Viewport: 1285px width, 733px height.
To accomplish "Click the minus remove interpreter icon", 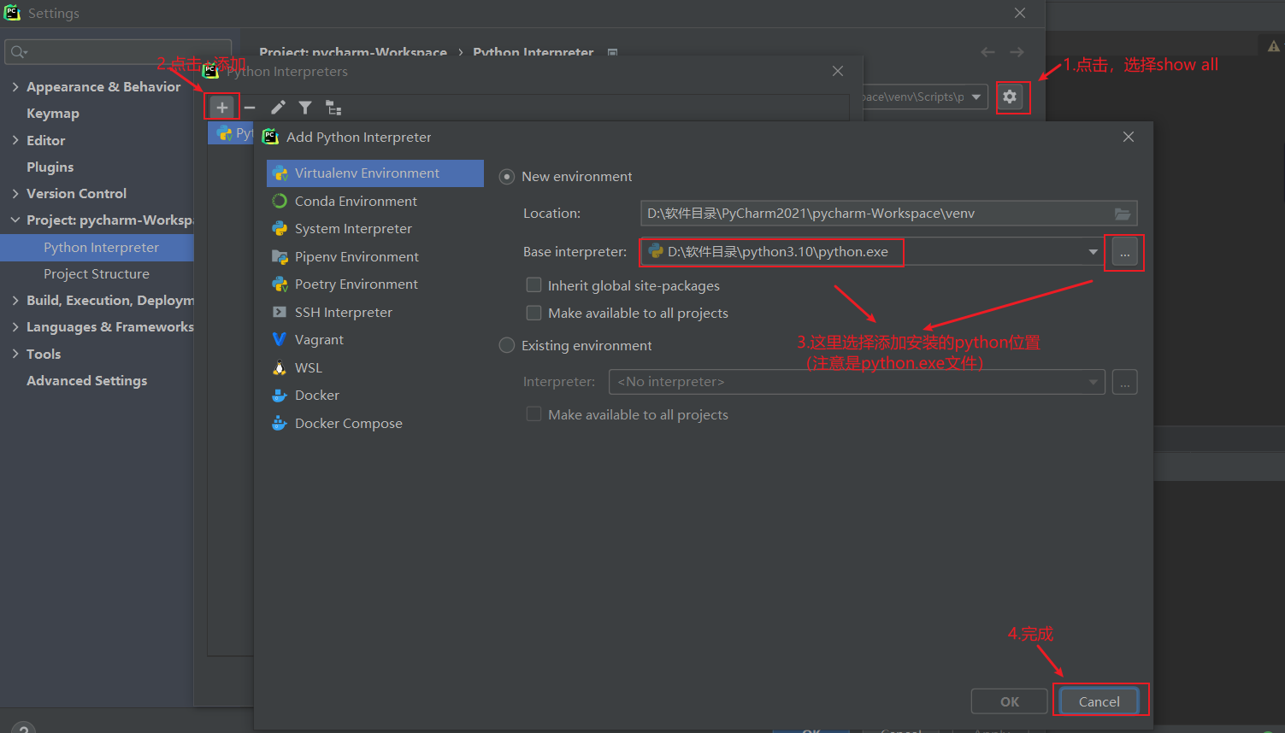I will (x=250, y=108).
